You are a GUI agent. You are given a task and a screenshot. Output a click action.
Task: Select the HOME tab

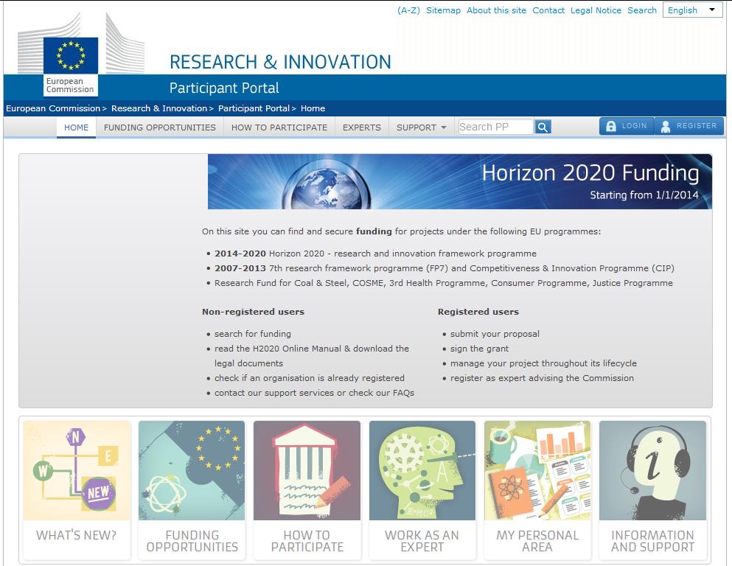pyautogui.click(x=76, y=127)
